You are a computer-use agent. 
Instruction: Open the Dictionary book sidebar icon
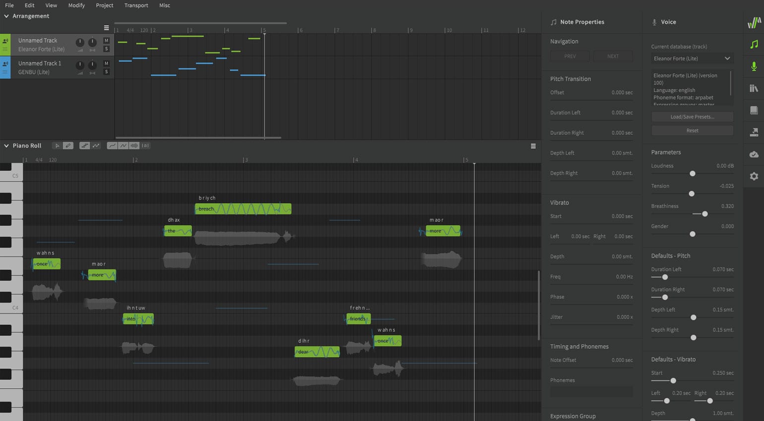(x=754, y=110)
